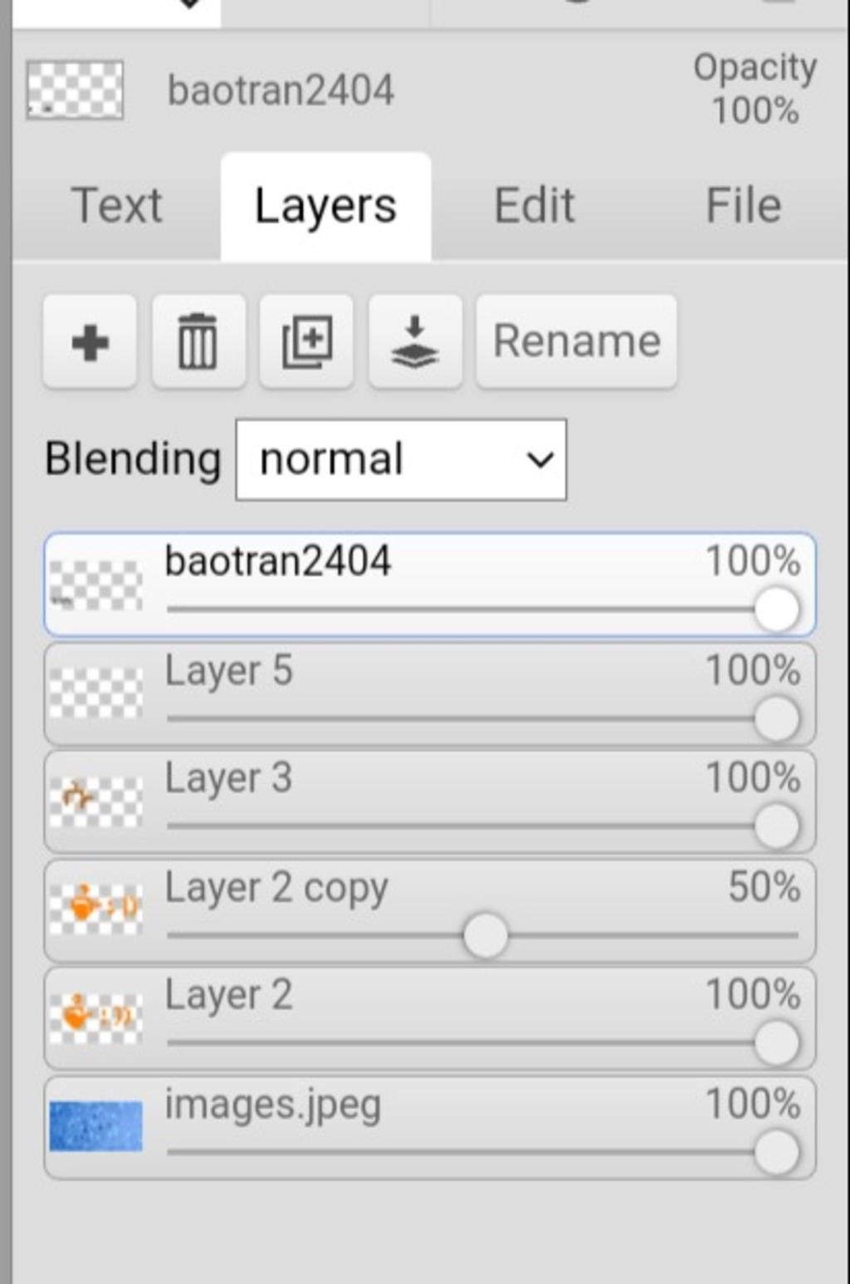Click Layer 2 copy thumbnail

(x=95, y=910)
